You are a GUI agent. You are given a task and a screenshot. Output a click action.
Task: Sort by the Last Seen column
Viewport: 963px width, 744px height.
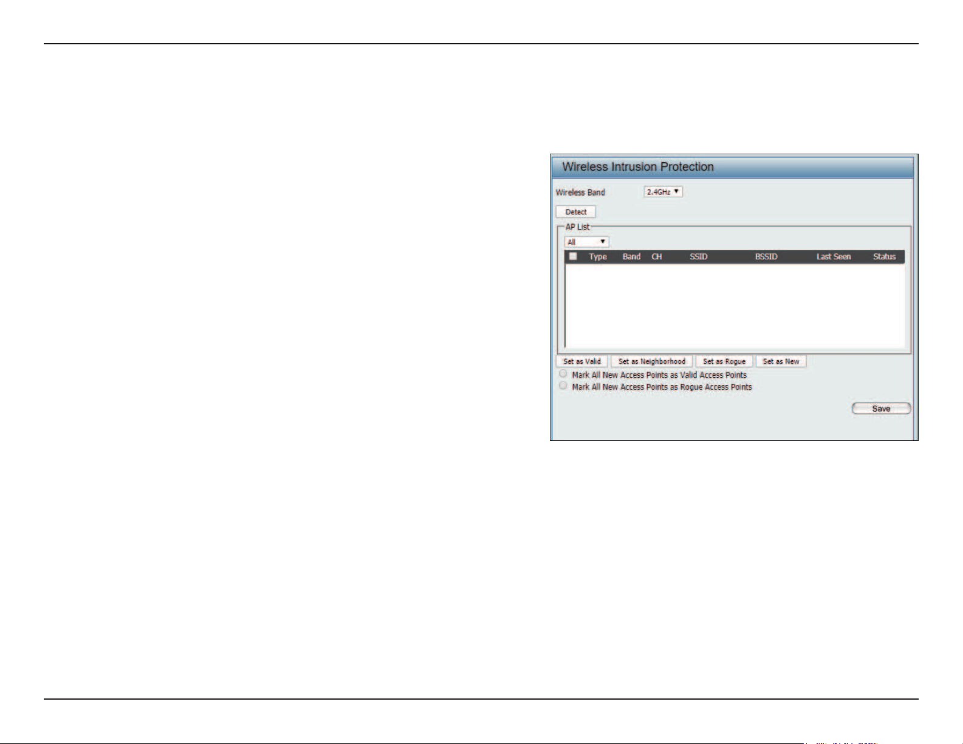tap(834, 257)
